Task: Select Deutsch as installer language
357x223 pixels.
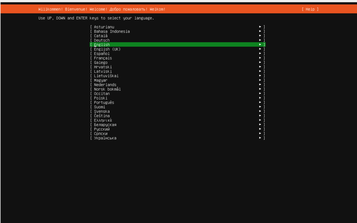Action: [102, 40]
